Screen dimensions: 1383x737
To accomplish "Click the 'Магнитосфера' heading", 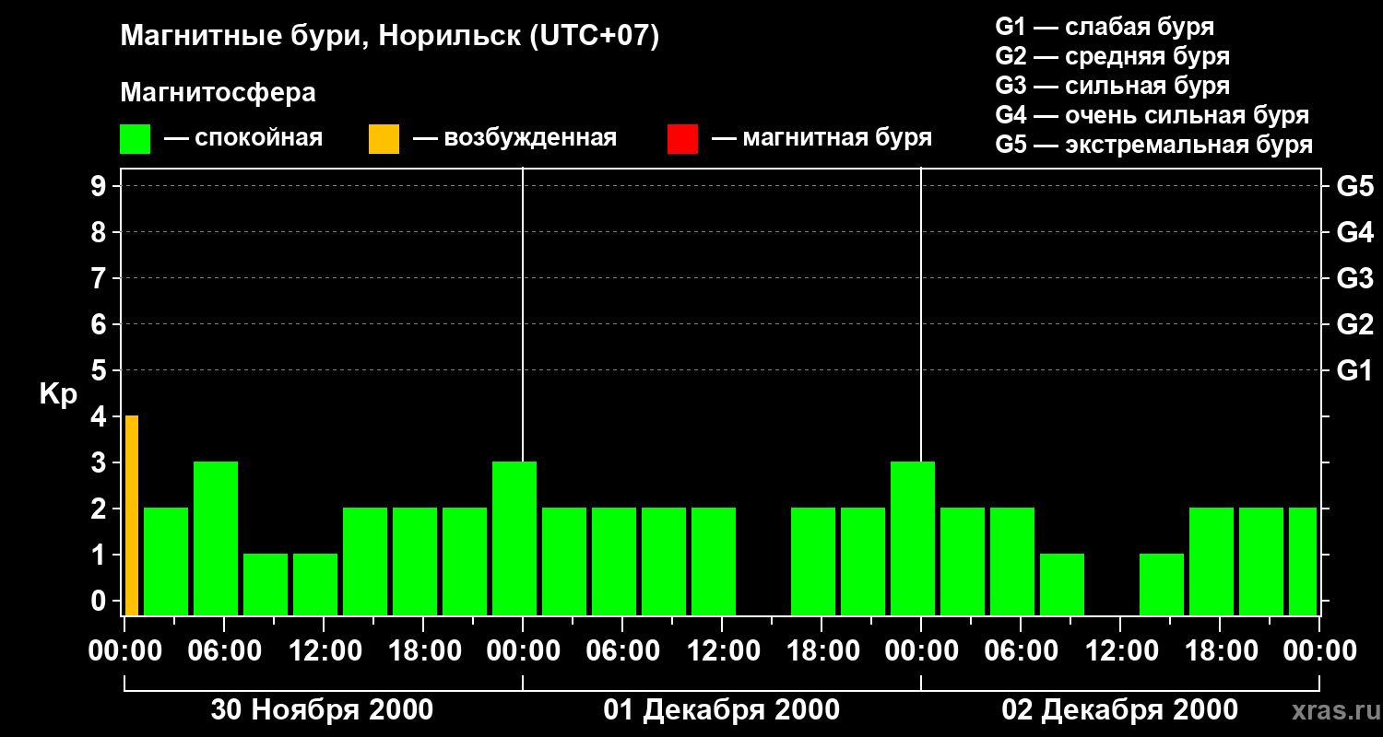I will [218, 93].
